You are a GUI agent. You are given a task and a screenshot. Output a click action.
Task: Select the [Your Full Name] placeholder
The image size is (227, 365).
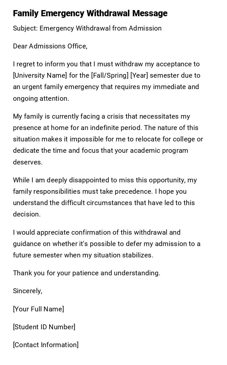click(39, 309)
